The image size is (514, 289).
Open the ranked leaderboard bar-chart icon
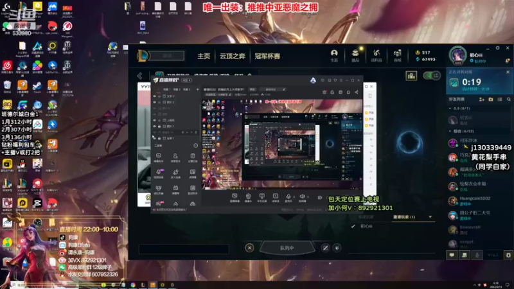(x=411, y=76)
